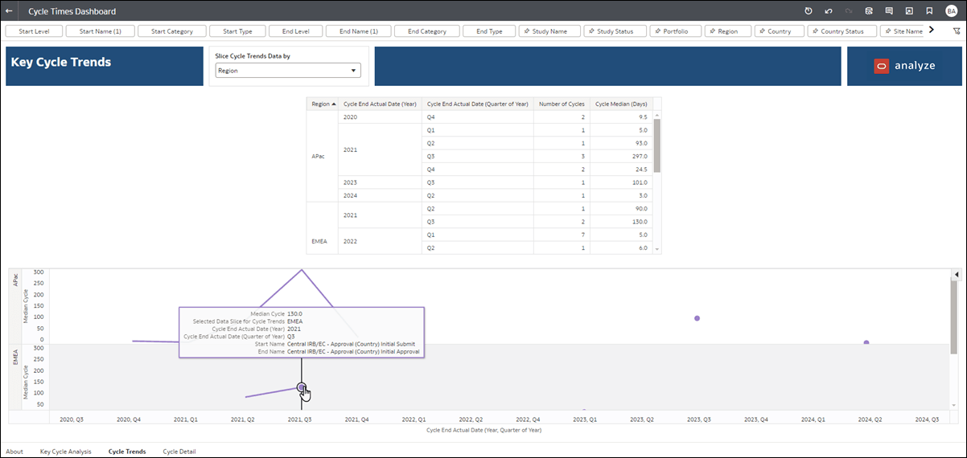Click the 297.0 median value cell

click(x=620, y=156)
